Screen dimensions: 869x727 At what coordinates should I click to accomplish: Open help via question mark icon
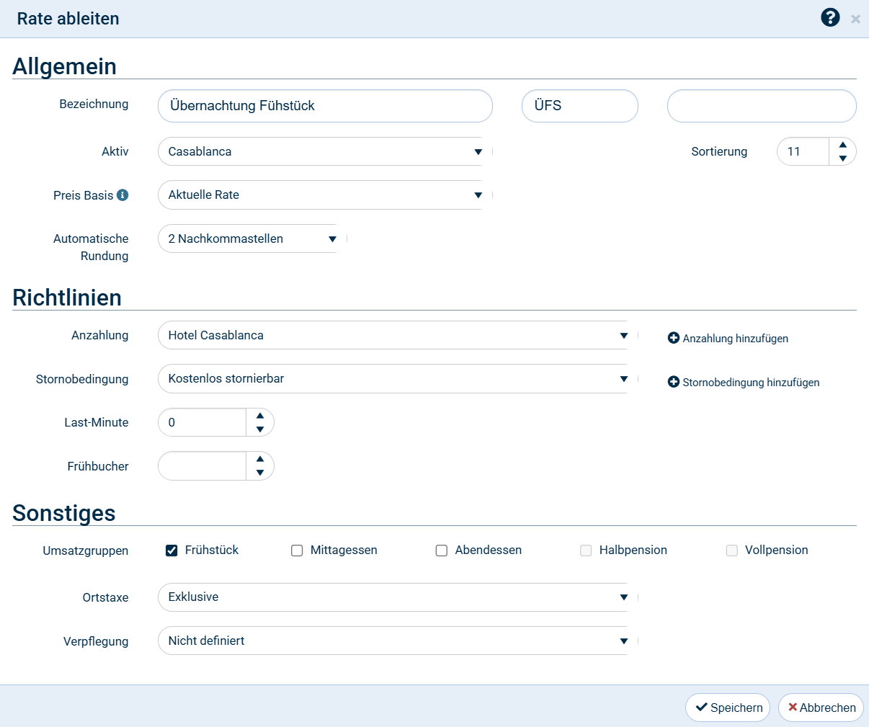(830, 18)
